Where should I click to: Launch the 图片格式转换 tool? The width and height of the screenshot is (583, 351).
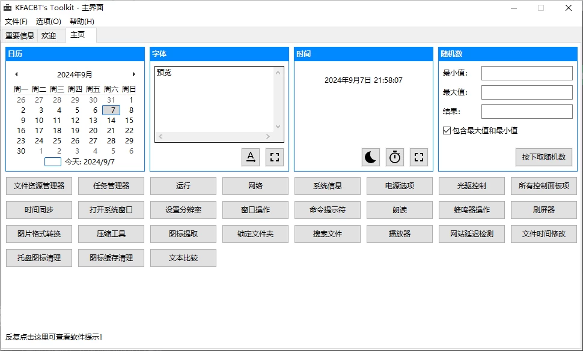pos(39,234)
